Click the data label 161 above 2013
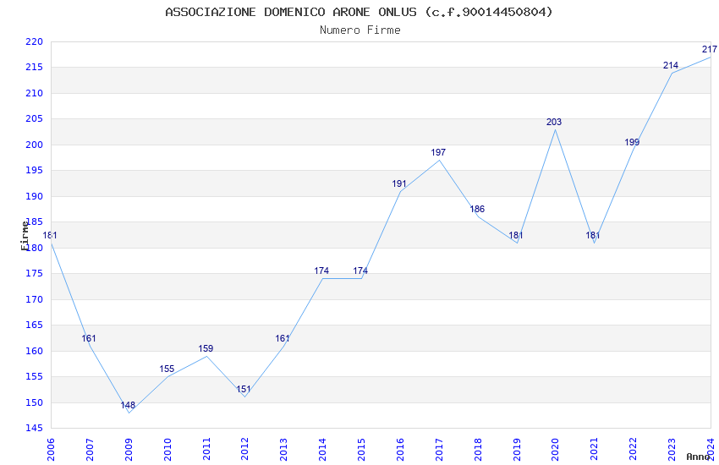The width and height of the screenshot is (719, 465). pyautogui.click(x=283, y=338)
